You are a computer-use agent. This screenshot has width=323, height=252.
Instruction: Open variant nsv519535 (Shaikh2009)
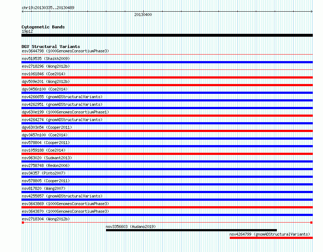(x=46, y=59)
